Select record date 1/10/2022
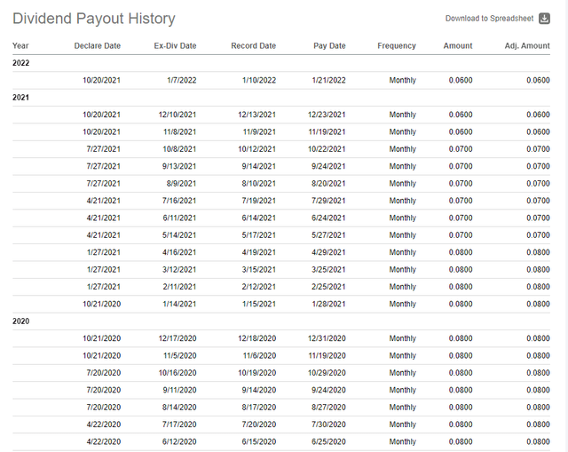 (x=259, y=80)
